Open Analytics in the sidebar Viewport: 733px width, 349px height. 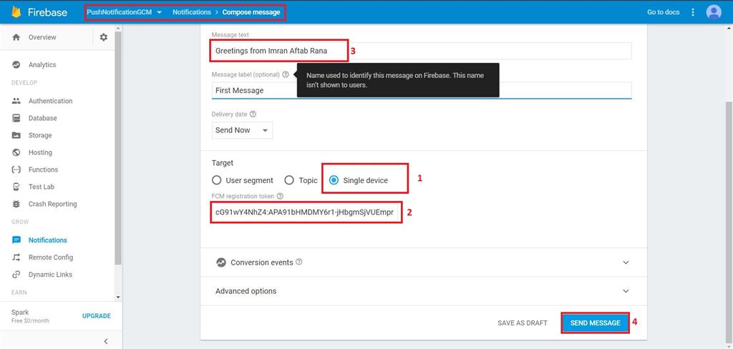(42, 65)
